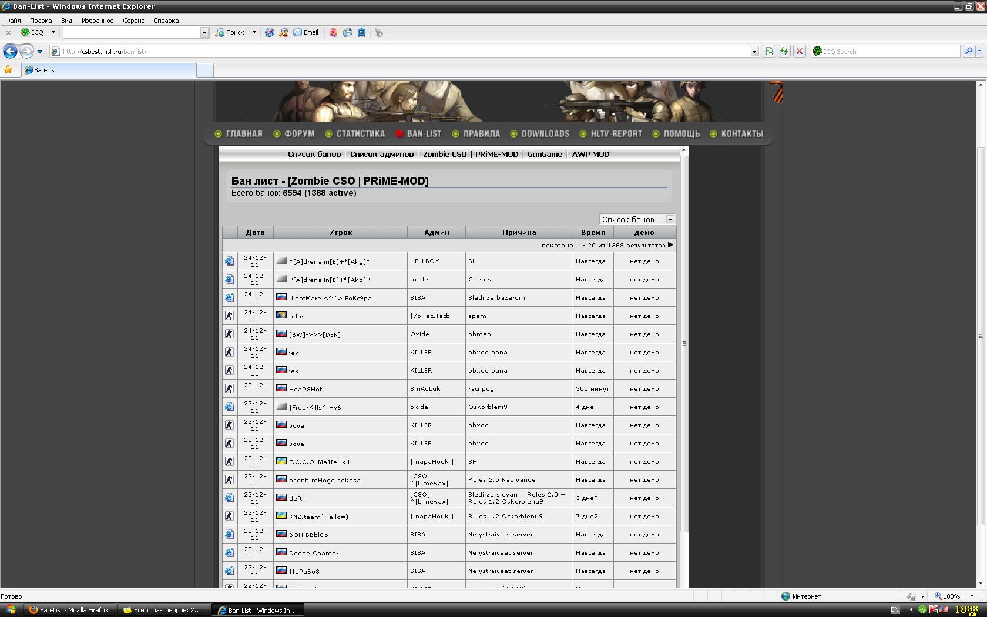This screenshot has width=987, height=617.
Task: Expand the address bar URL history dropdown
Action: (x=754, y=51)
